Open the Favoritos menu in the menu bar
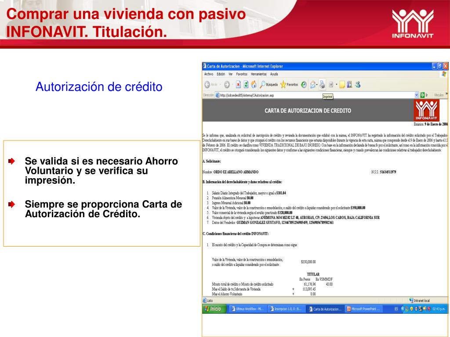 click(x=242, y=74)
